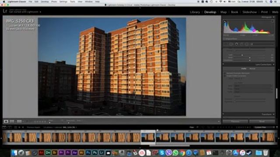
Task: Enable Remove Chromatic Aberration checkbox
Action: [225, 73]
